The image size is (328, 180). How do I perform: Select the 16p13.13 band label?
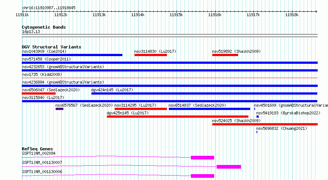click(31, 32)
